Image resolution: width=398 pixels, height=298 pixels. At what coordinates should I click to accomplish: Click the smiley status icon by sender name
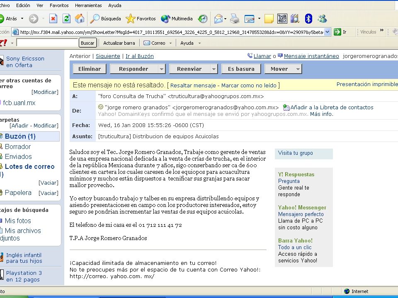click(100, 107)
